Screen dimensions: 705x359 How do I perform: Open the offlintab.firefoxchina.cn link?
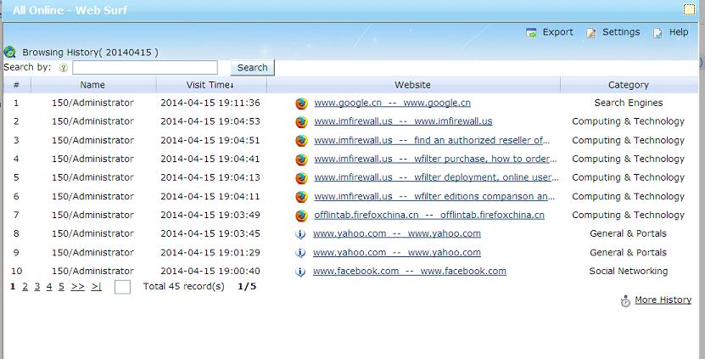click(429, 215)
